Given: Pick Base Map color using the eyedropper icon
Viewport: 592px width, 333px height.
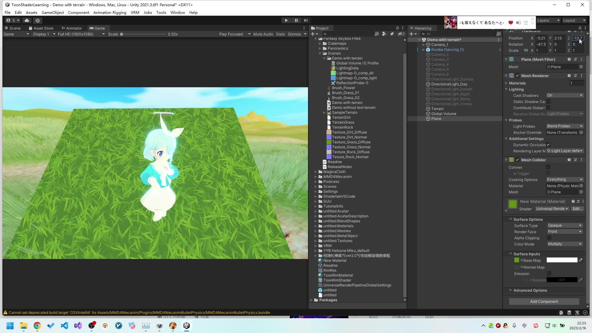Looking at the screenshot, I should [x=581, y=260].
